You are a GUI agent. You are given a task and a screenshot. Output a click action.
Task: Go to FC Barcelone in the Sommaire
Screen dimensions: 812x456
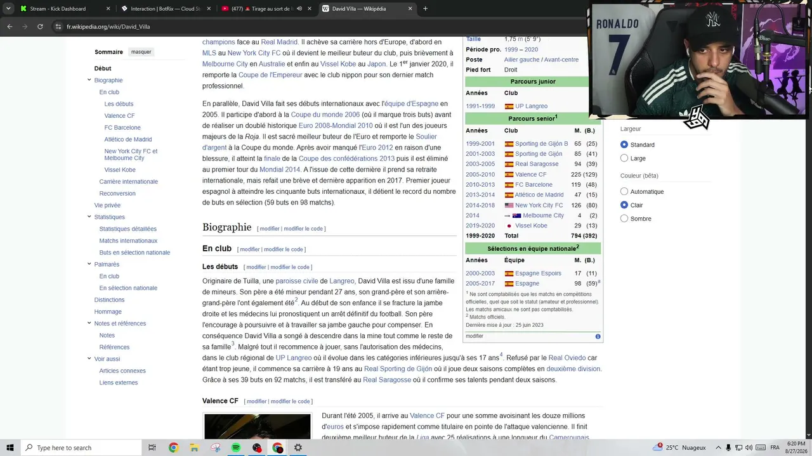122,127
